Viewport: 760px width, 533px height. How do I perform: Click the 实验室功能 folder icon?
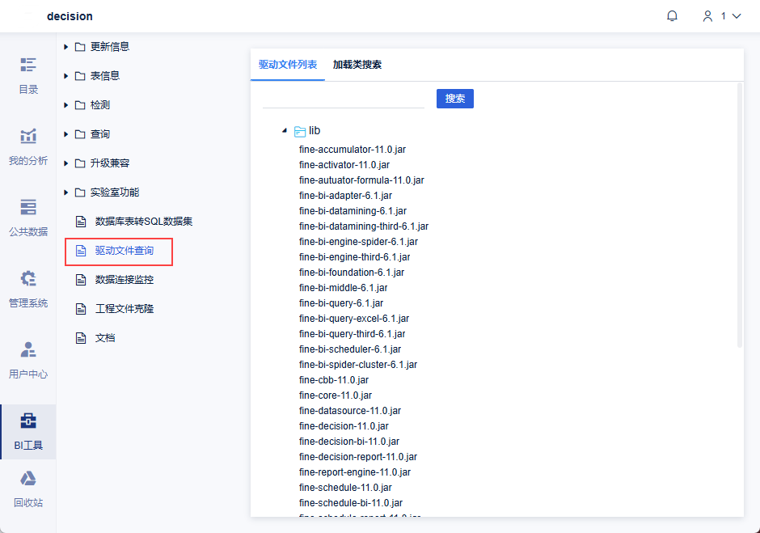click(80, 192)
